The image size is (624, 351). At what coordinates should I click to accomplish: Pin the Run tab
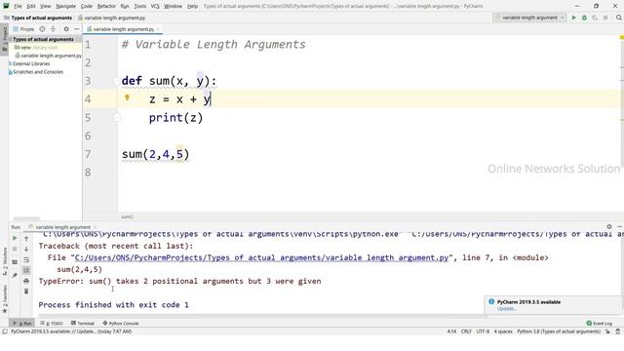click(15, 275)
